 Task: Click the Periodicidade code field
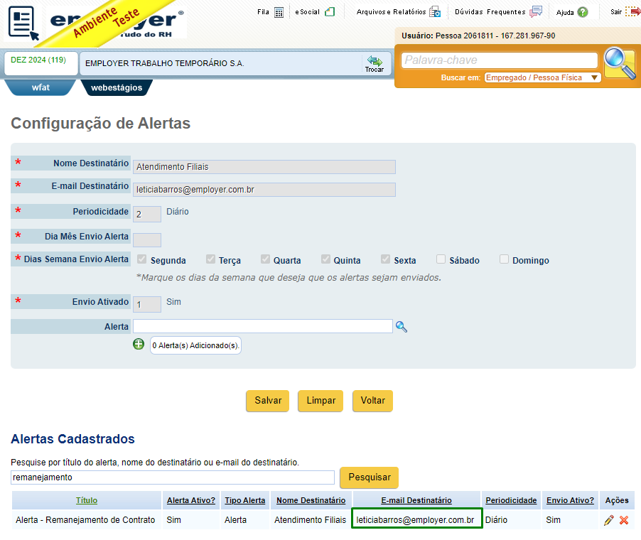tap(147, 214)
